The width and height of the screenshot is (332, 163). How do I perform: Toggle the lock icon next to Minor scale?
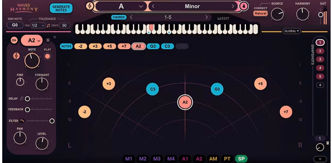coord(244,6)
